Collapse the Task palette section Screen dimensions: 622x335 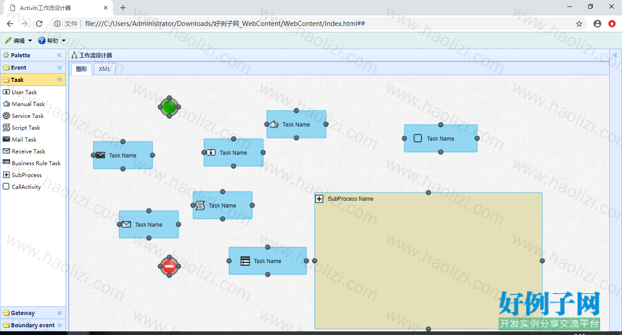(60, 80)
